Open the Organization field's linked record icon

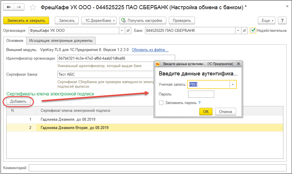[x=128, y=30]
